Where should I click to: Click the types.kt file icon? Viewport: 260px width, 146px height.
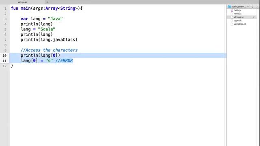[x=232, y=21]
